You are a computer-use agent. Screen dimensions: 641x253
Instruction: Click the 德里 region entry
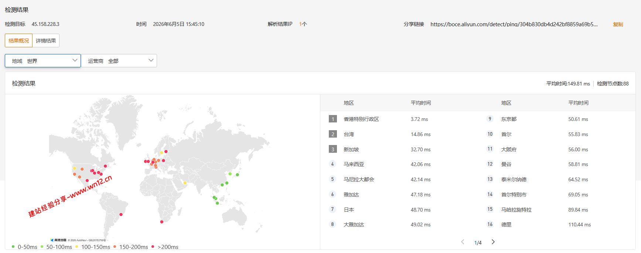[x=506, y=225]
